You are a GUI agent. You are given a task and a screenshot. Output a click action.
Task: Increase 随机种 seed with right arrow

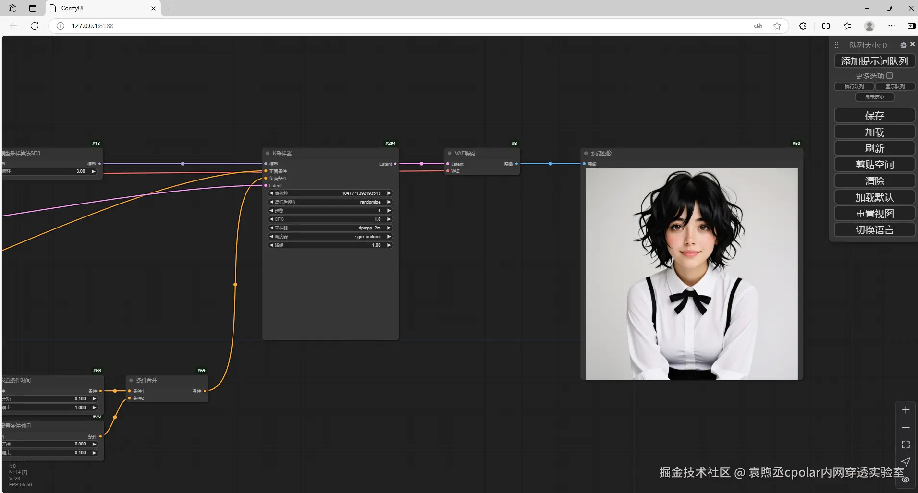[x=389, y=193]
